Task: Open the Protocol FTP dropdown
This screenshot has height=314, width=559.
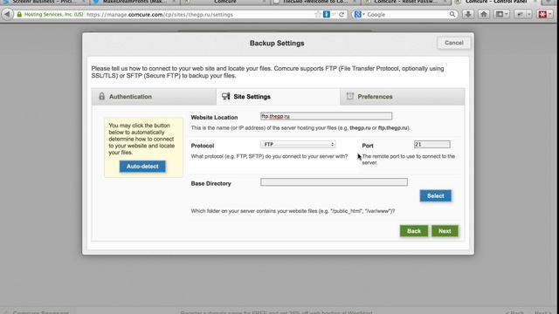Action: tap(298, 145)
